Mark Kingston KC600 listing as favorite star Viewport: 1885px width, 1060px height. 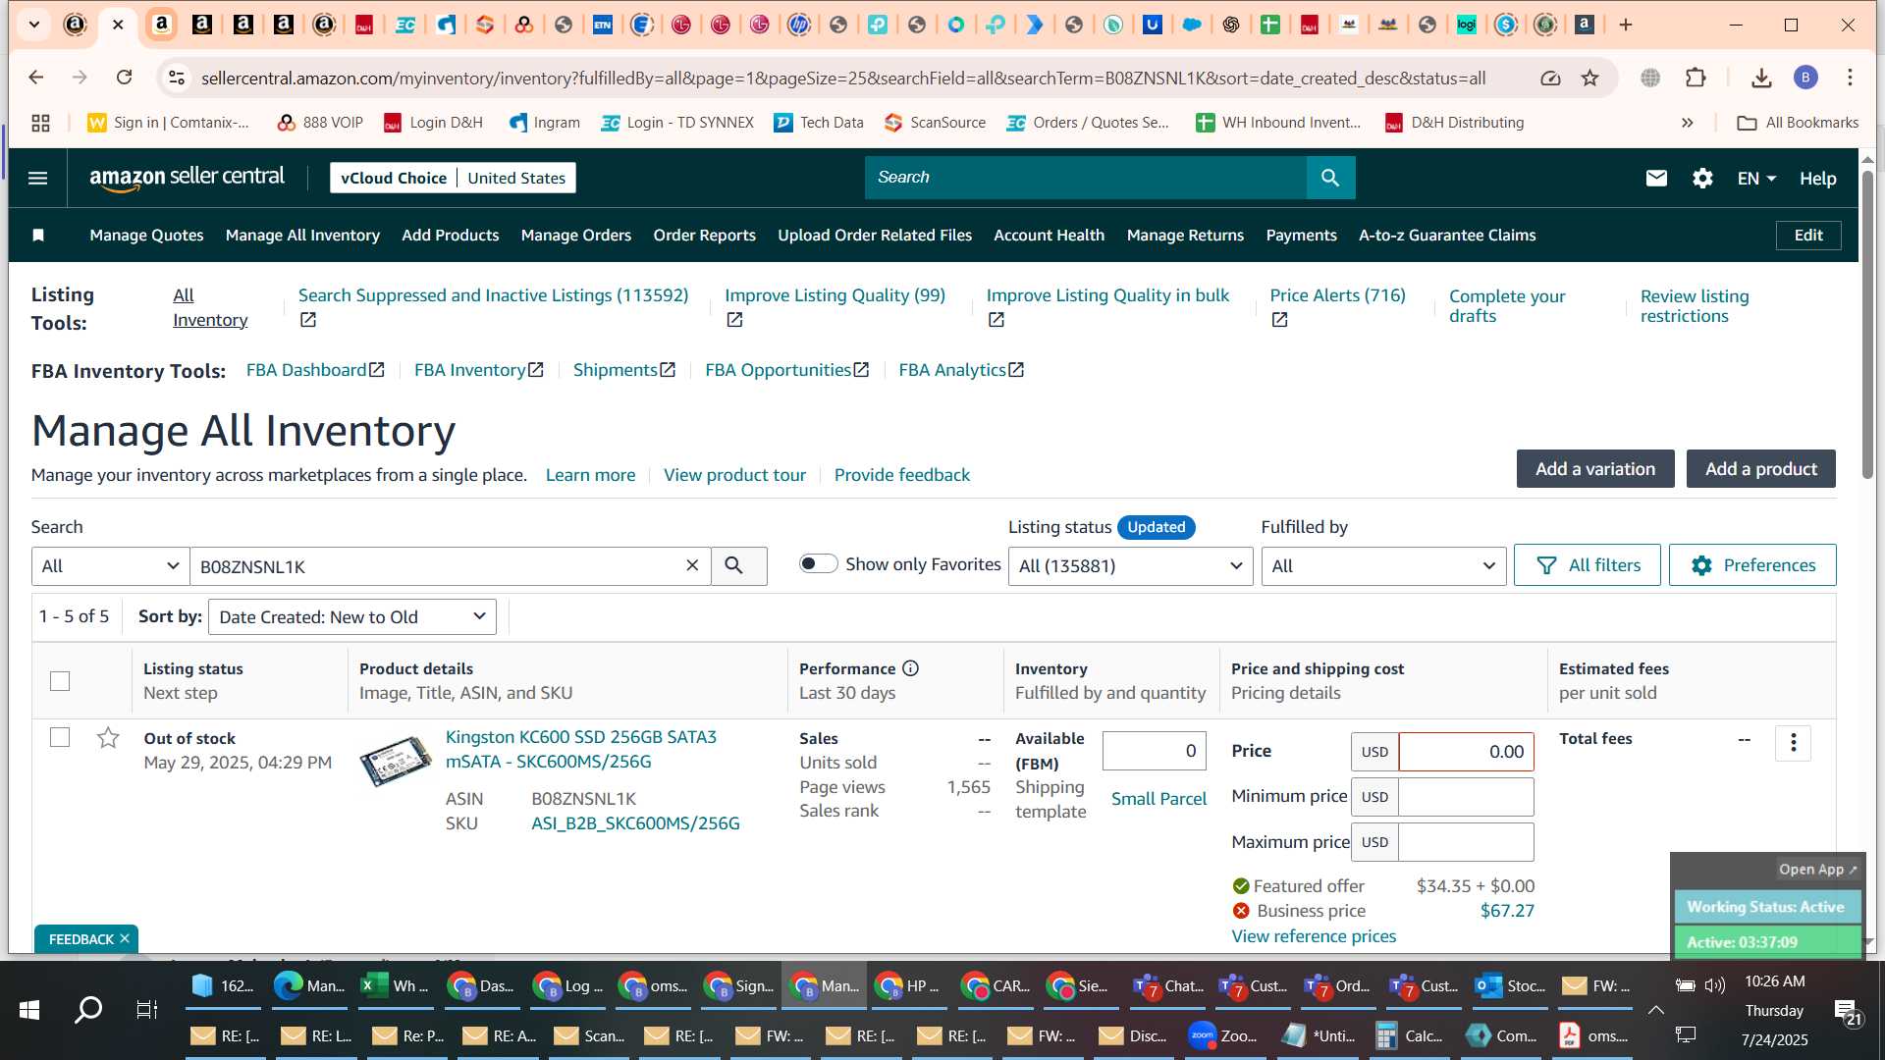108,737
